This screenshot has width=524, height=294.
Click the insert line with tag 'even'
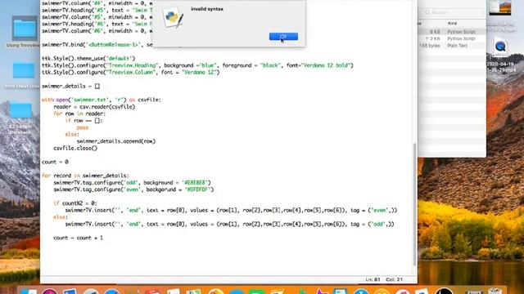pyautogui.click(x=231, y=211)
